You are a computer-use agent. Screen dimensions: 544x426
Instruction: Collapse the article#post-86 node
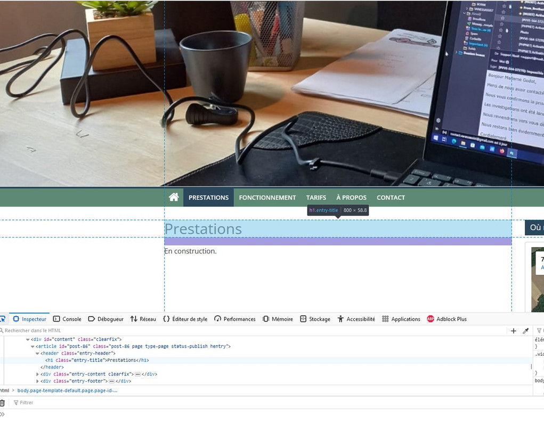coord(33,347)
